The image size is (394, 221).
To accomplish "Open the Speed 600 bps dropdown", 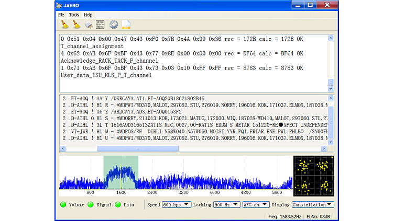I will (177, 205).
